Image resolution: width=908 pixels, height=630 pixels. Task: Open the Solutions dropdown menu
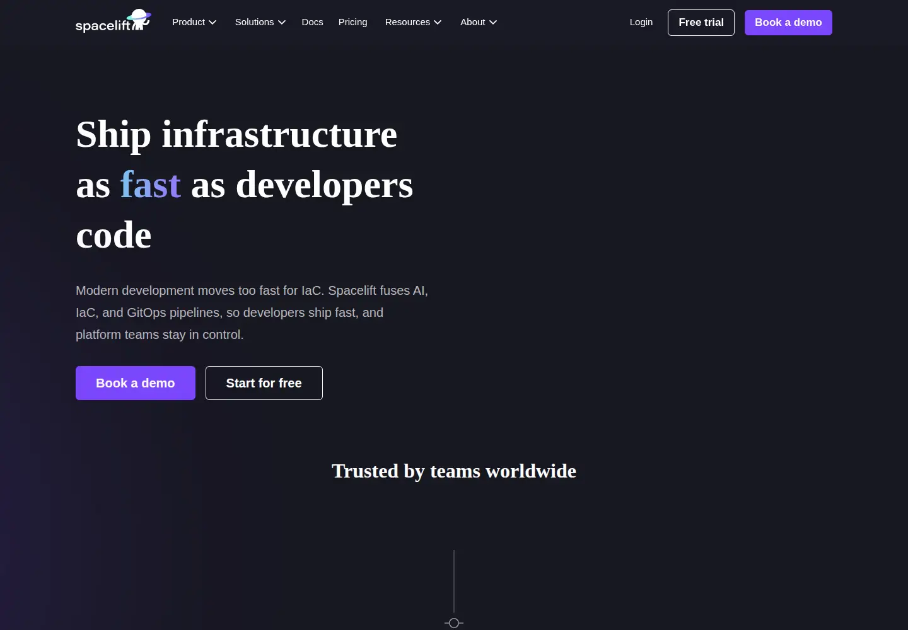[x=260, y=22]
